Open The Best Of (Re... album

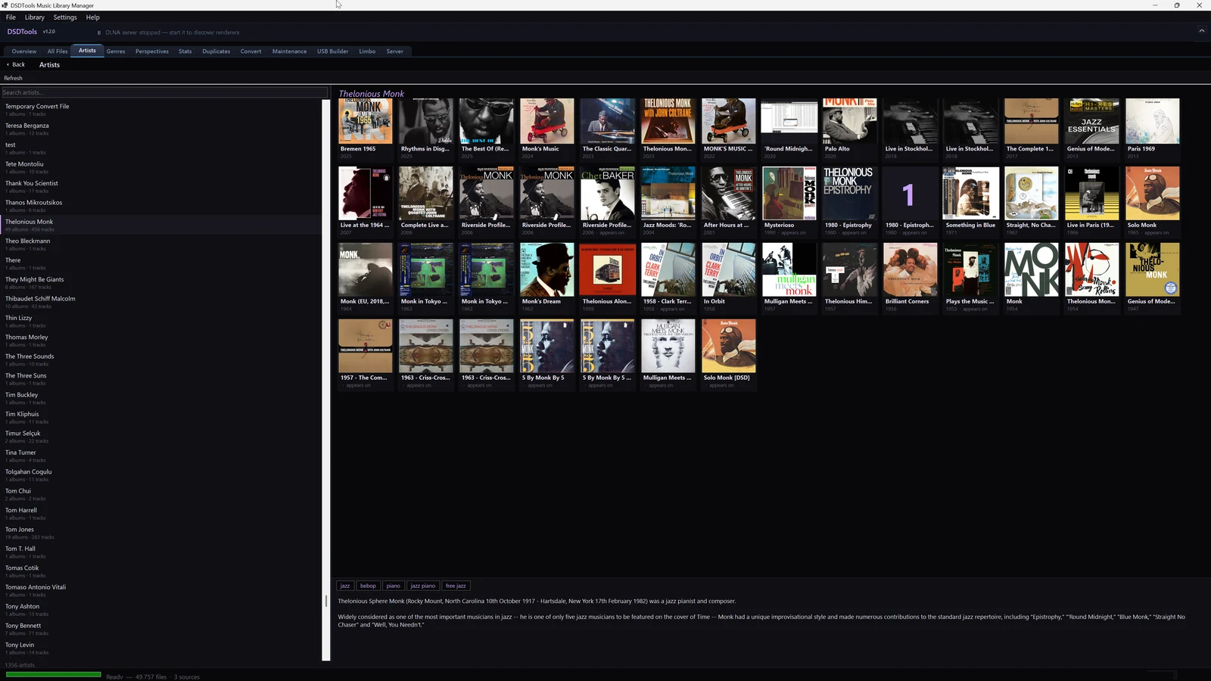(487, 129)
